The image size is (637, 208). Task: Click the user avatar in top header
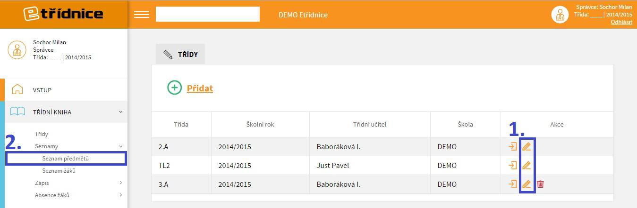(x=560, y=15)
